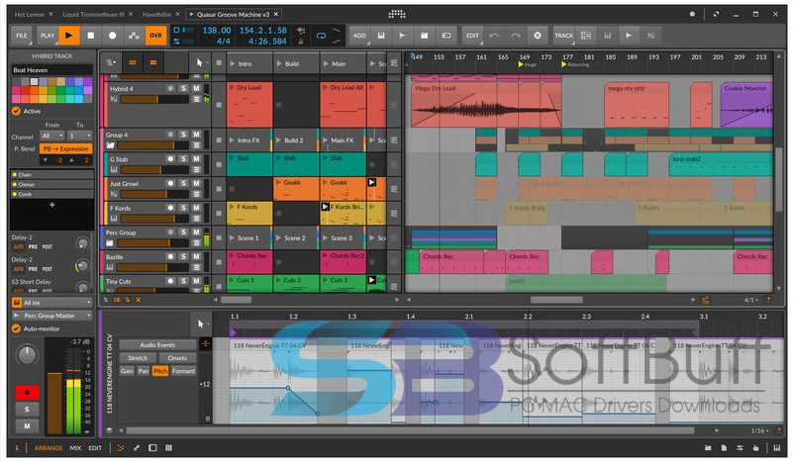Click the Hybrid 4 volume fader
The width and height of the screenshot is (793, 462).
click(154, 100)
